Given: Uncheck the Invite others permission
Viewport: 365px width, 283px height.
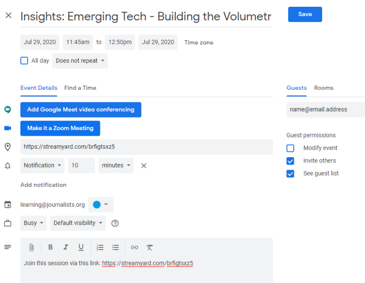Looking at the screenshot, I should (290, 161).
